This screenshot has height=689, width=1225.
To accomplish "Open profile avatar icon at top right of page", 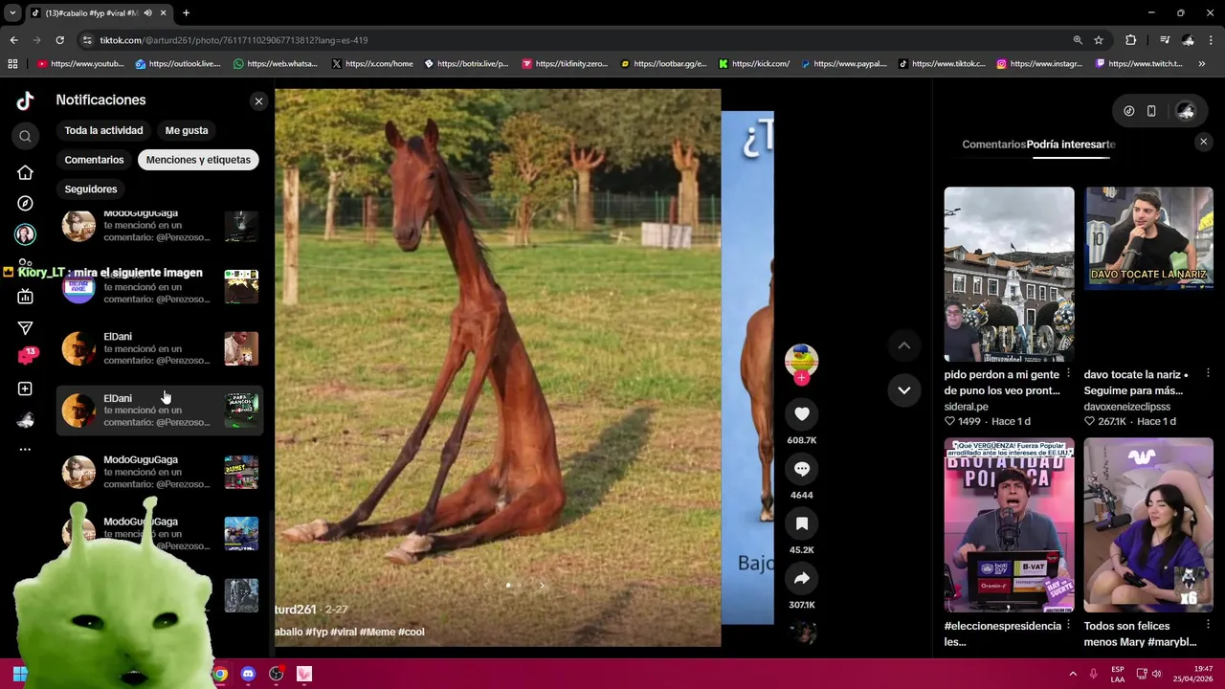I will point(1186,111).
